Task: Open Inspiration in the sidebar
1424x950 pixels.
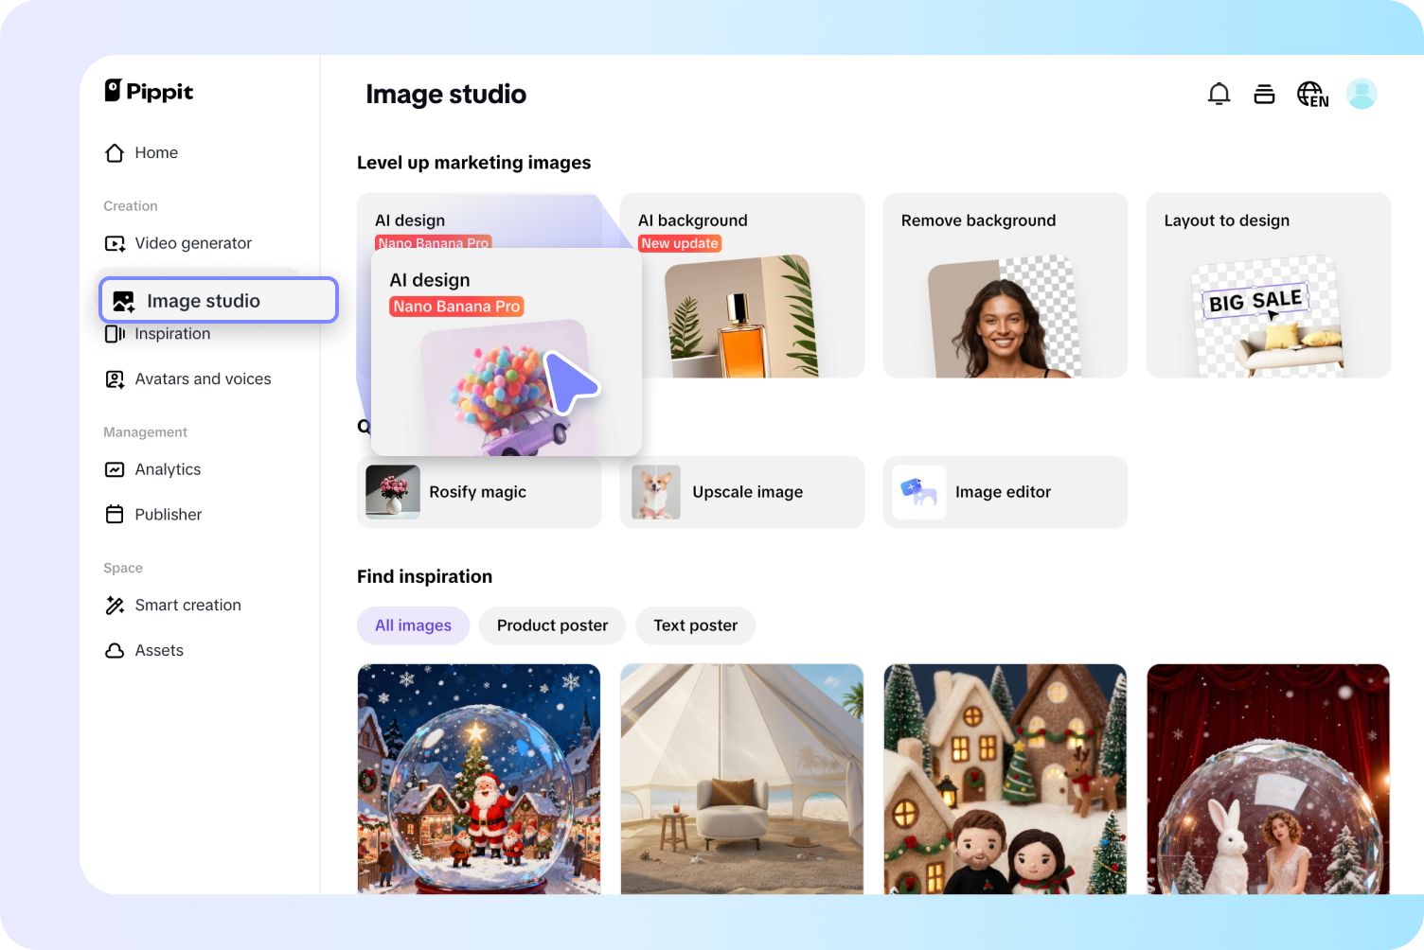Action: pyautogui.click(x=173, y=333)
